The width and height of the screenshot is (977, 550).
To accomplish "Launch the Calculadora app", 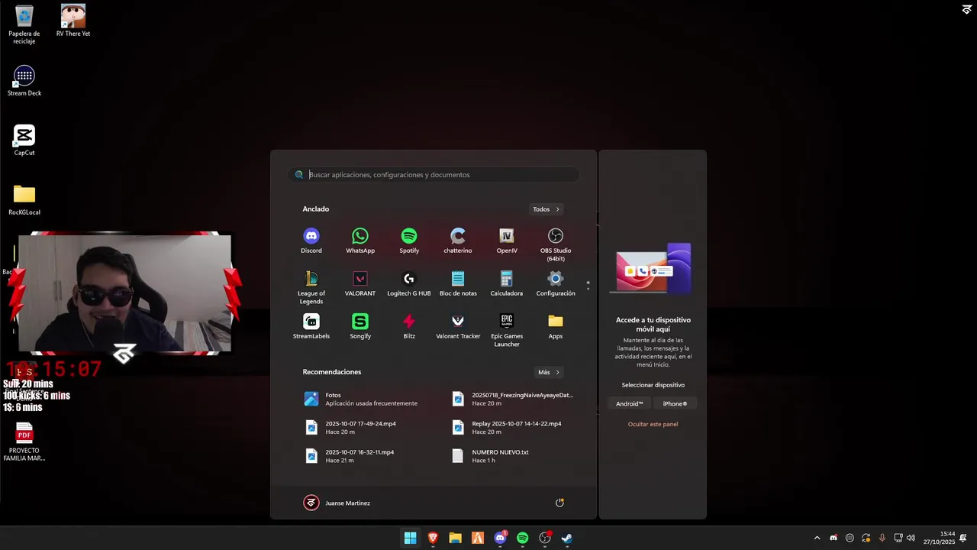I will [x=507, y=283].
